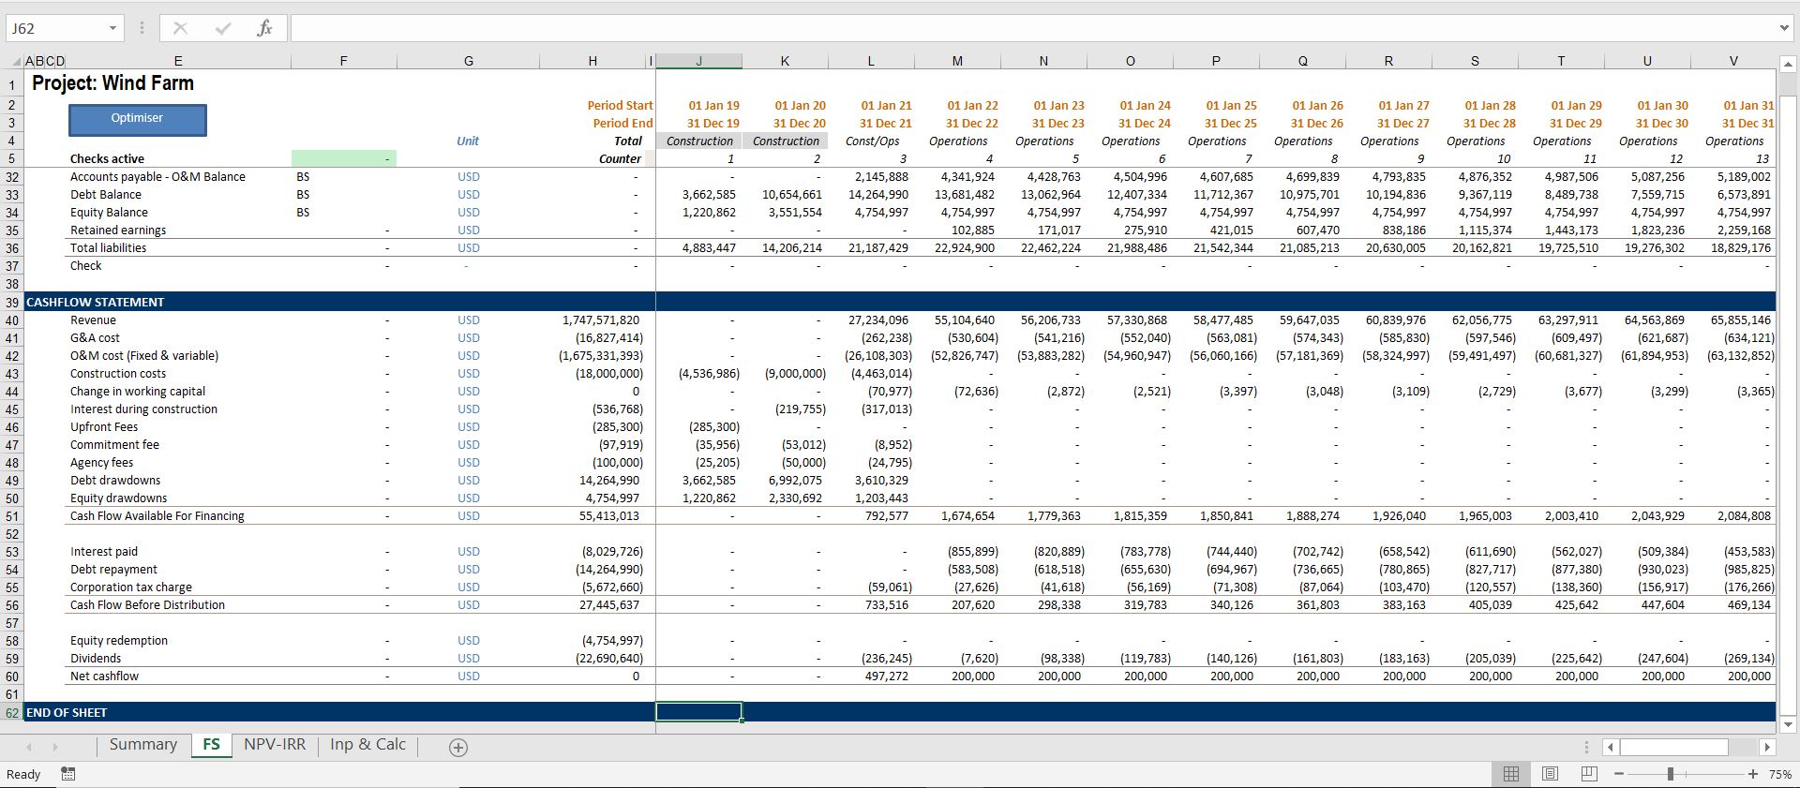
Task: Add a new sheet with plus icon
Action: [x=457, y=747]
